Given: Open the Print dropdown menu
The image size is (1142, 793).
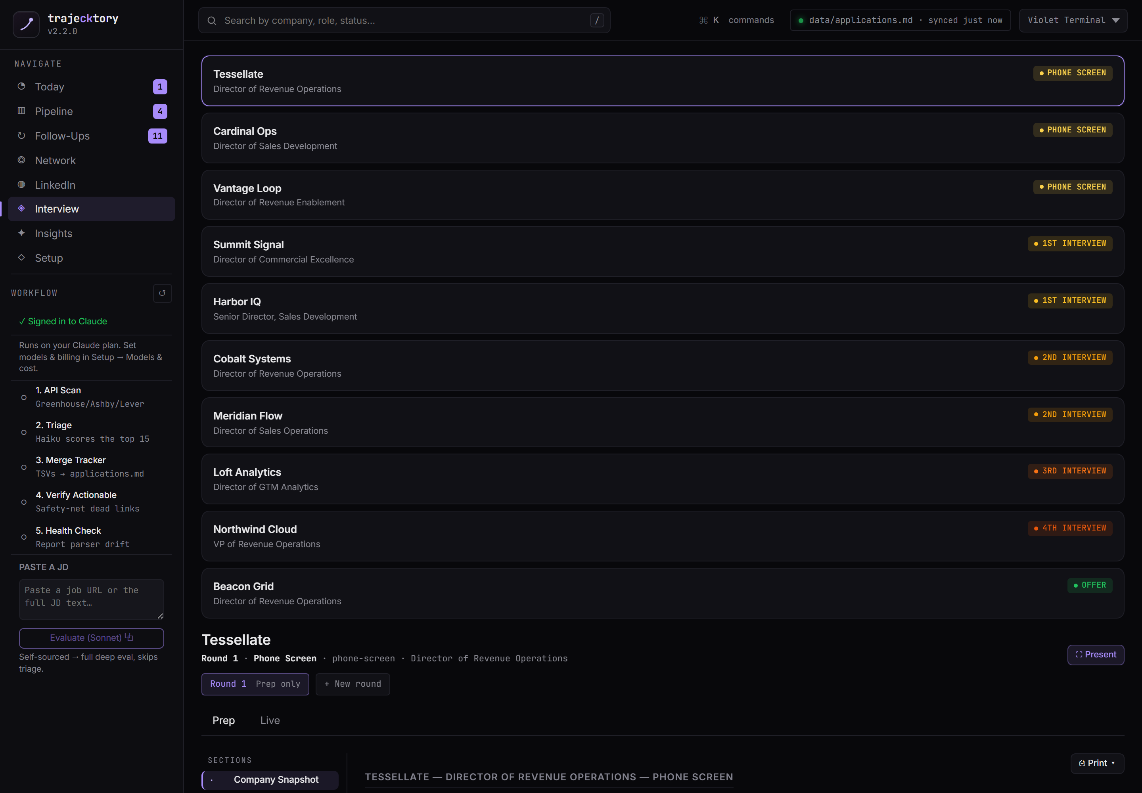Looking at the screenshot, I should pos(1097,763).
